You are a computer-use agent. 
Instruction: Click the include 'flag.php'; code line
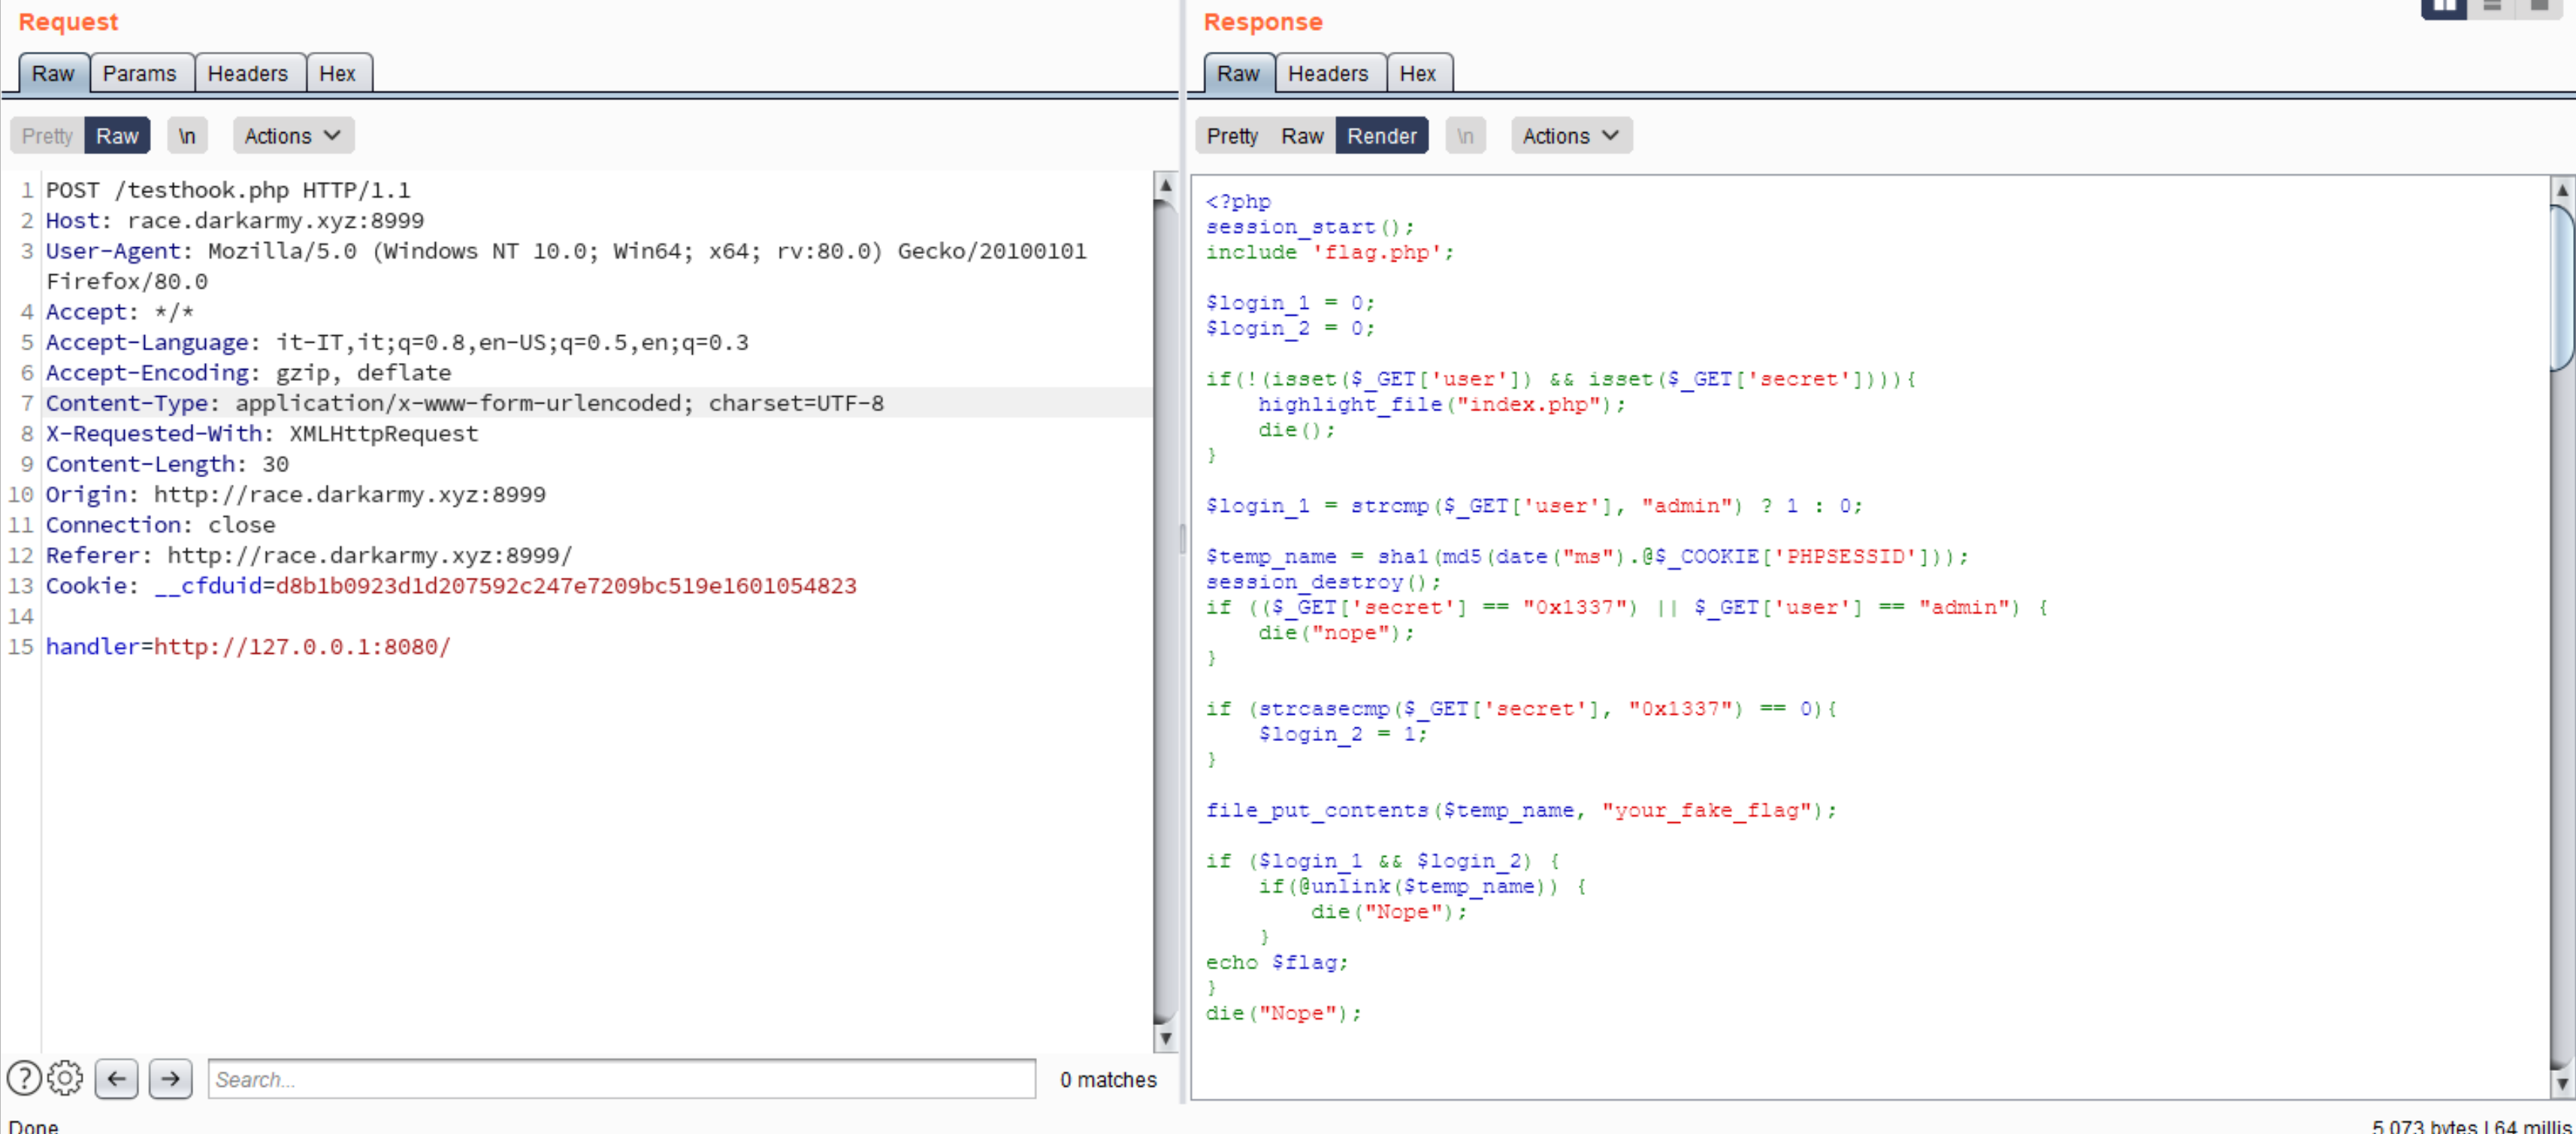point(1329,252)
